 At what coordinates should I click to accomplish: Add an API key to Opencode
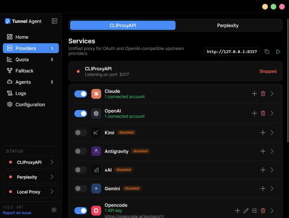pos(238,211)
